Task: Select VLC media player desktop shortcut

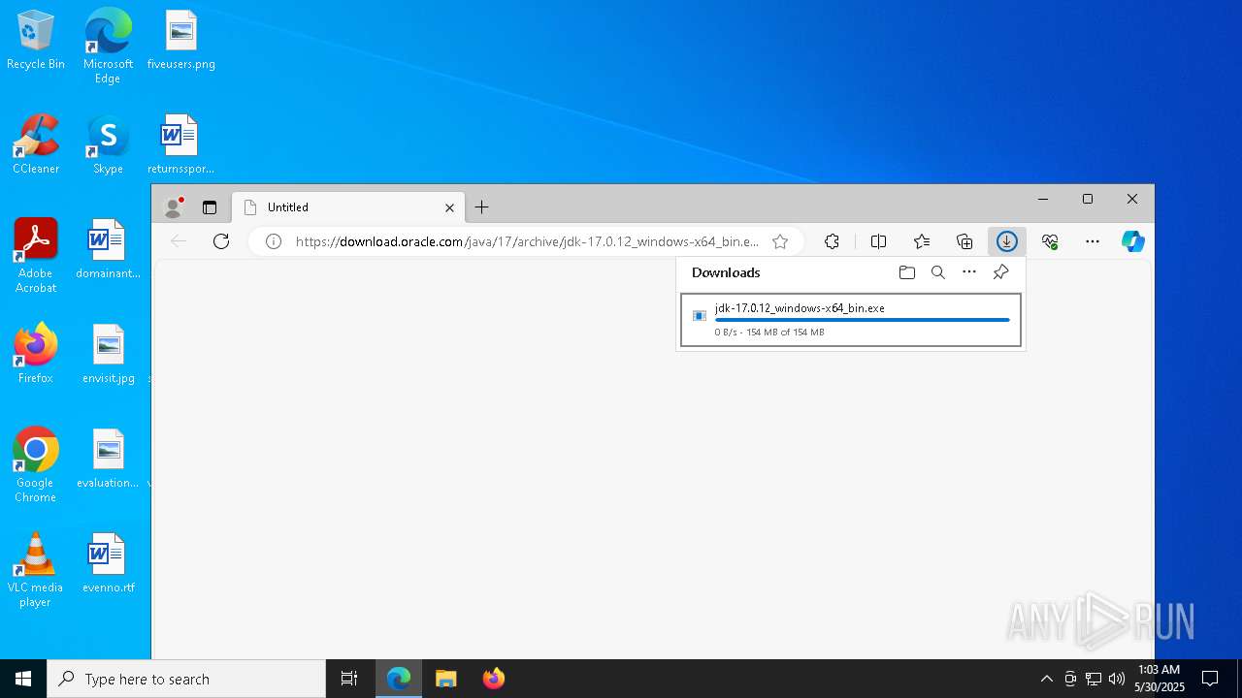Action: (35, 570)
